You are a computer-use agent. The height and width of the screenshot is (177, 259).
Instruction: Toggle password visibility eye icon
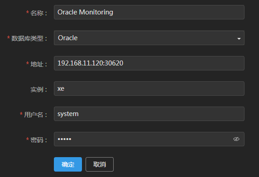pos(236,139)
